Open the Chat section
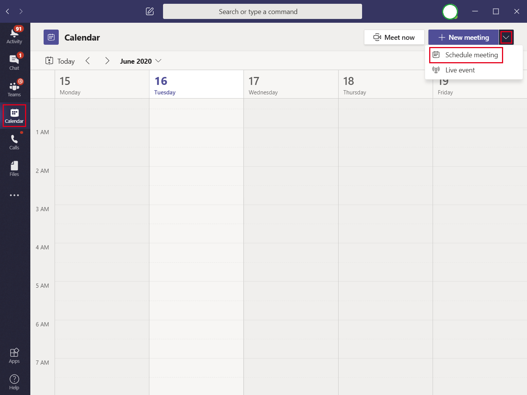This screenshot has height=395, width=527. 14,62
